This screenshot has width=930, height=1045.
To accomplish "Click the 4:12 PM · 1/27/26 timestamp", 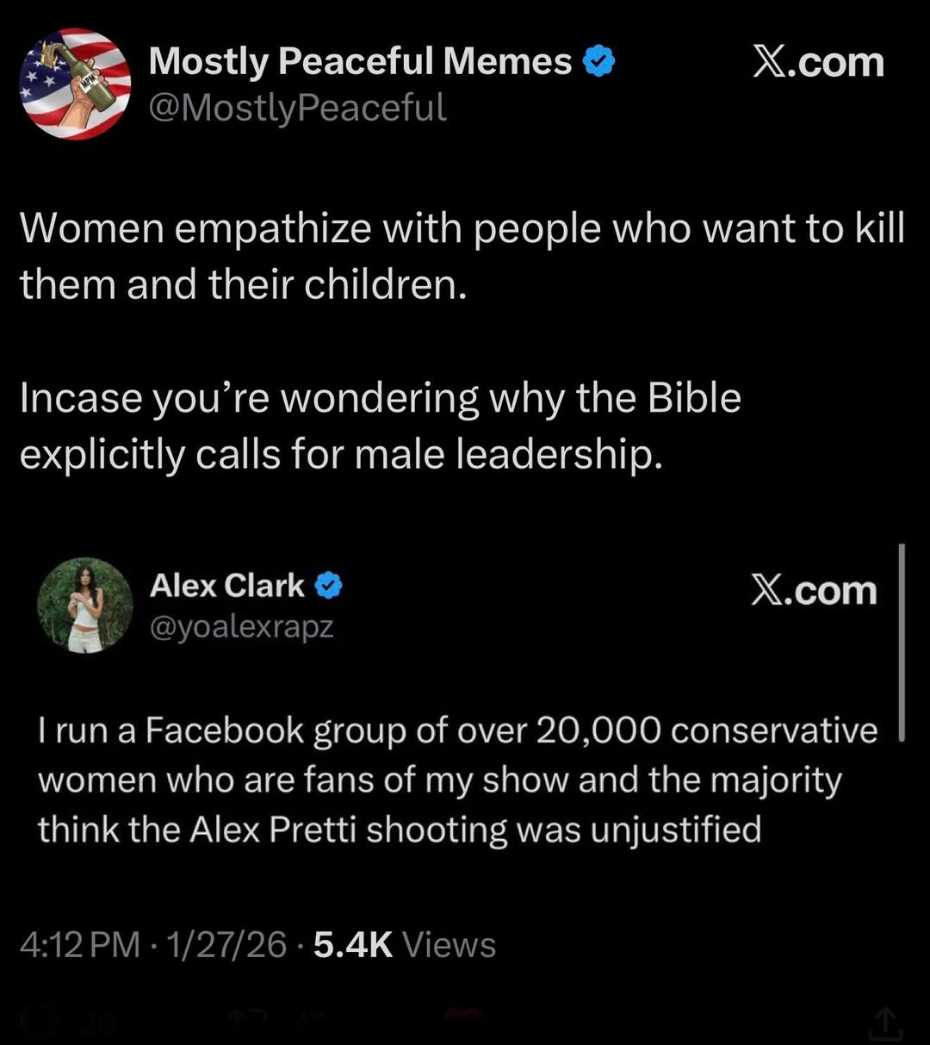I will tap(152, 945).
